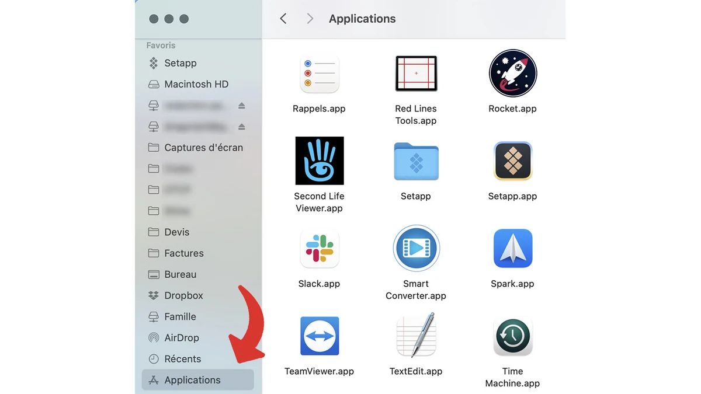Click the TextEdit.app icon
This screenshot has height=394, width=701.
[x=416, y=335]
